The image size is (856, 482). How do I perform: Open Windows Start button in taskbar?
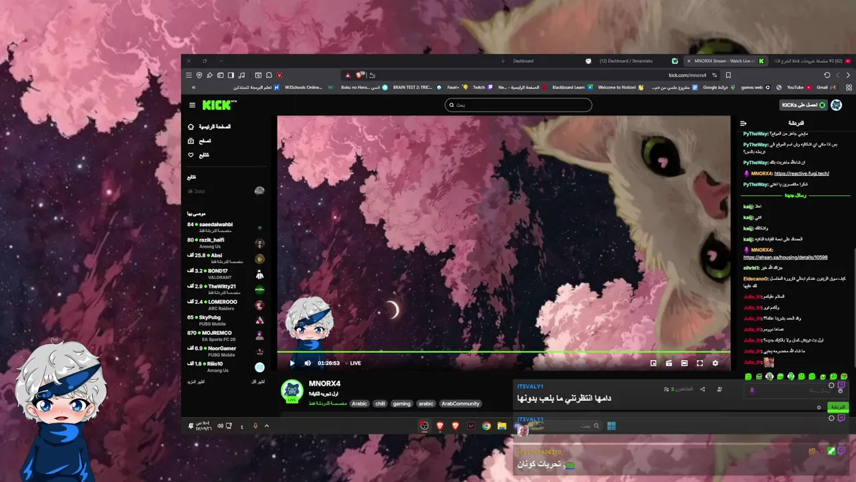point(611,426)
